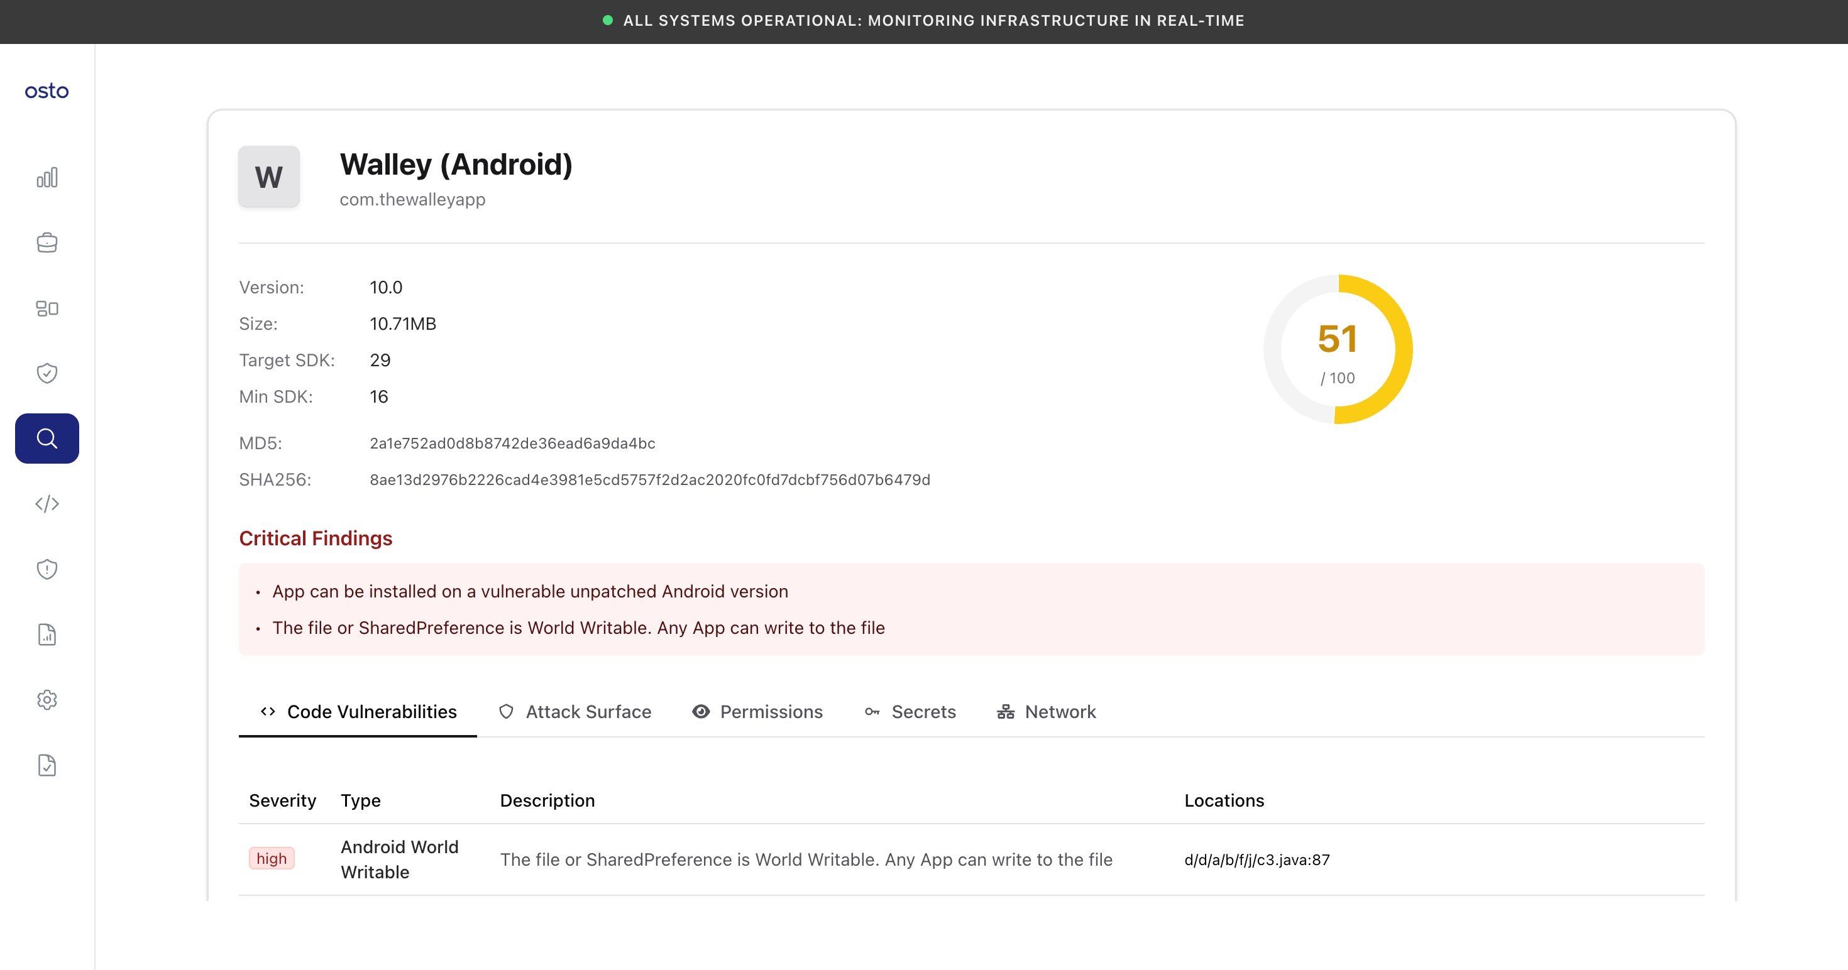Open the settings gear sidebar icon
This screenshot has height=970, width=1848.
pos(47,700)
